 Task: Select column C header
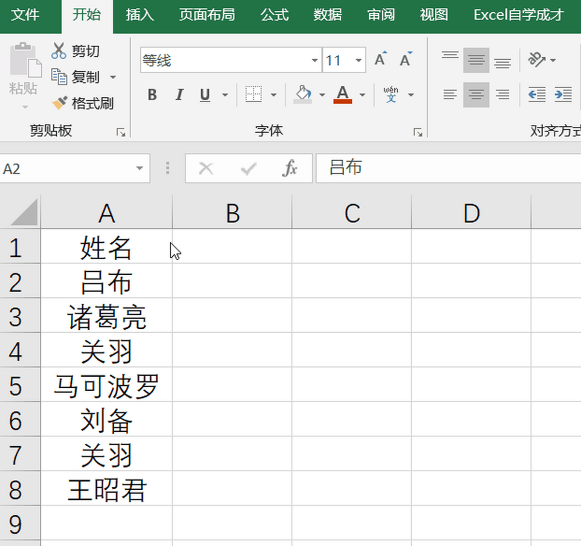(x=352, y=212)
